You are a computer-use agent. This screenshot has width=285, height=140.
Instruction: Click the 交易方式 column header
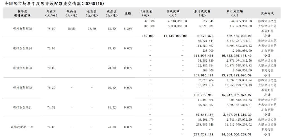point(267,13)
